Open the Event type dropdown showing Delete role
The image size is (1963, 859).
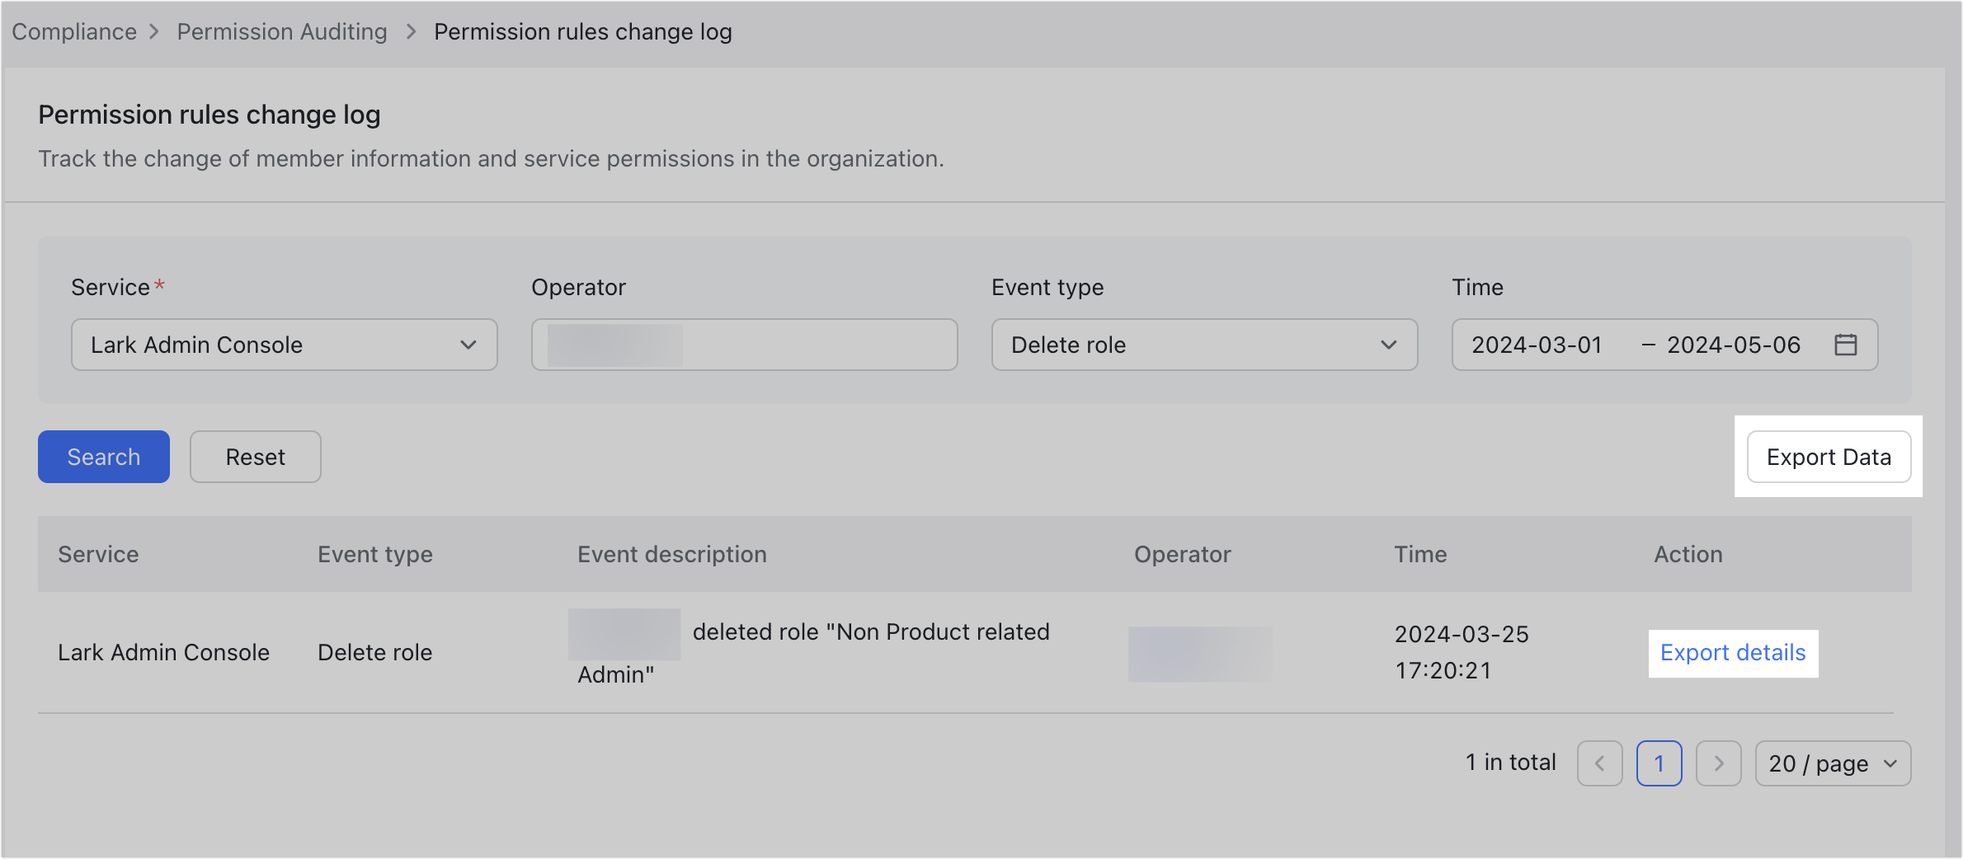[x=1204, y=345]
